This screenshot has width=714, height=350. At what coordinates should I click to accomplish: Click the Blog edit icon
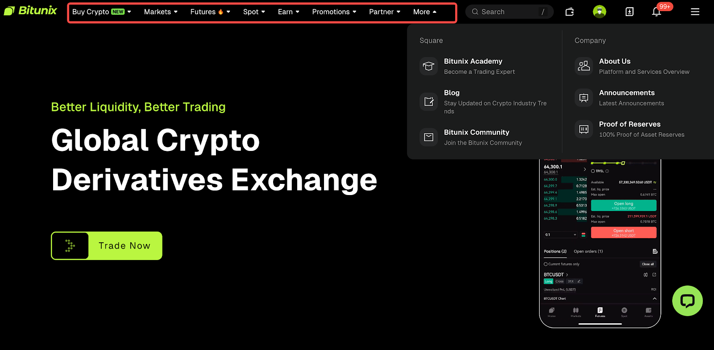pyautogui.click(x=428, y=102)
